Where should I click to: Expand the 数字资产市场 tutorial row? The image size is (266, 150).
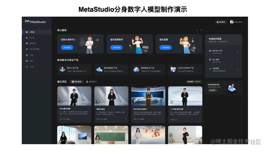(x=223, y=52)
